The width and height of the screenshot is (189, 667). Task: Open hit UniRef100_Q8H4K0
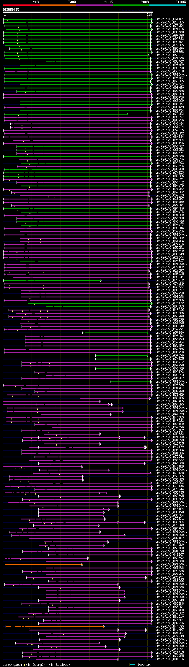click(x=170, y=202)
